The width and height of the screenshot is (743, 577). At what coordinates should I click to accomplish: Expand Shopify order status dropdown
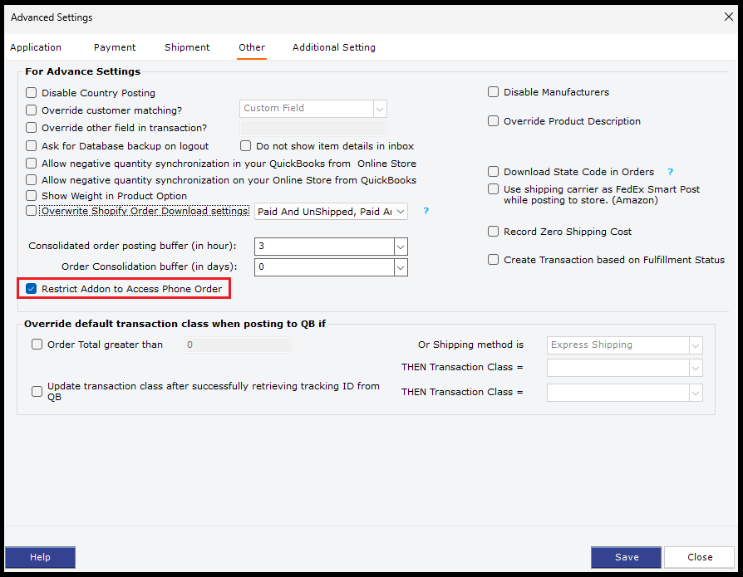401,212
